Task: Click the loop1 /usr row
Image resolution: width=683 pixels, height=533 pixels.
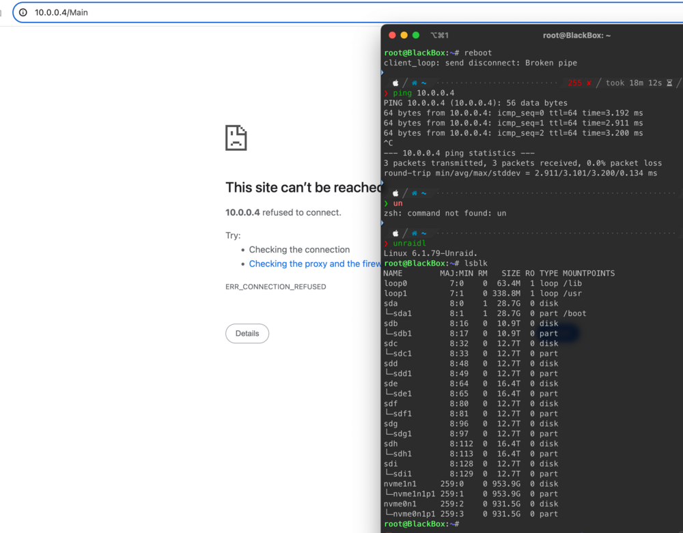Action: pyautogui.click(x=483, y=293)
